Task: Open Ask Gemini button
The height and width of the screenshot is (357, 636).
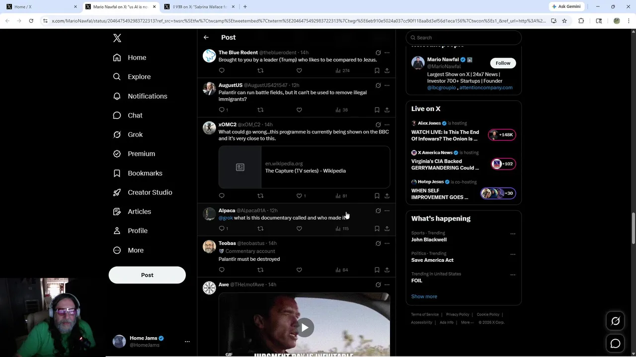Action: tap(566, 6)
